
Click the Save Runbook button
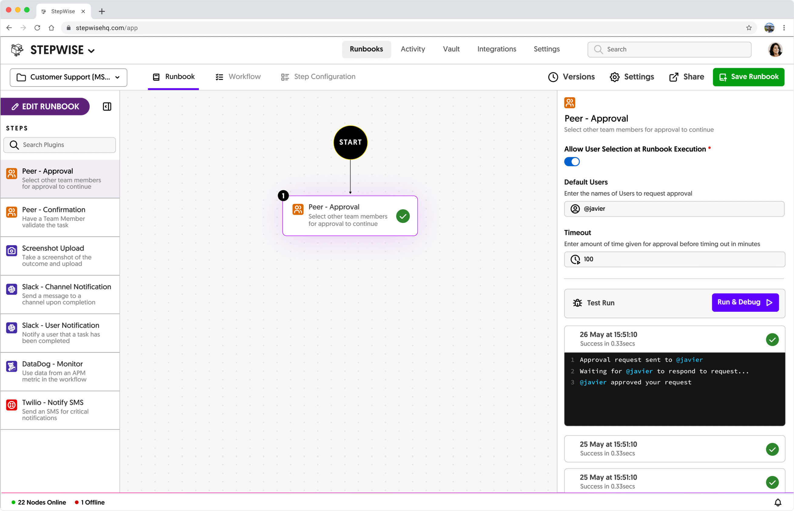pyautogui.click(x=748, y=77)
